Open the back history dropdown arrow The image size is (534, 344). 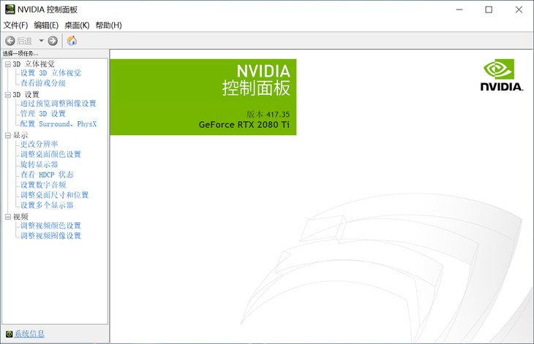(x=41, y=41)
